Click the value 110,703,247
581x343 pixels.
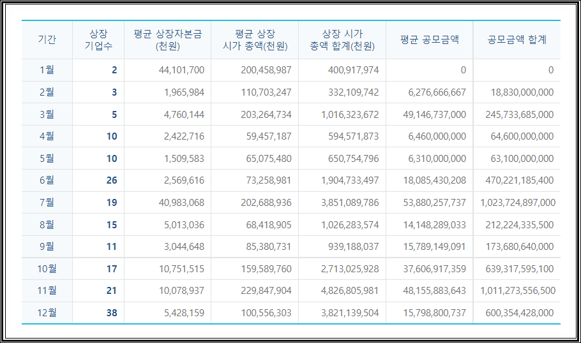click(266, 92)
